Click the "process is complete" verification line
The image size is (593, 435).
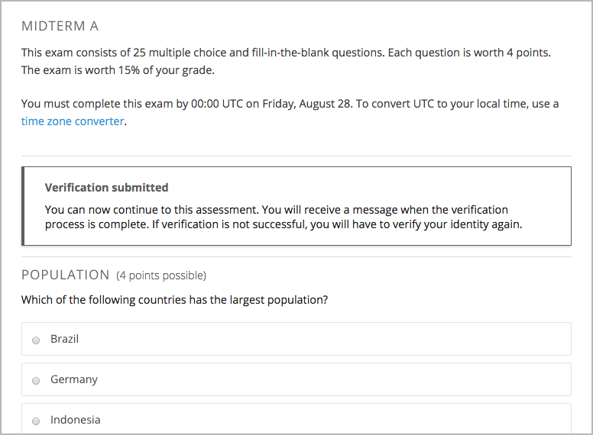(283, 225)
